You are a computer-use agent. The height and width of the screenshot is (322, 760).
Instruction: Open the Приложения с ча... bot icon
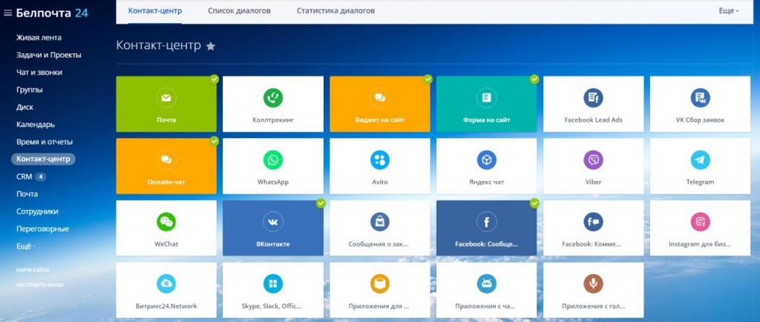(486, 283)
